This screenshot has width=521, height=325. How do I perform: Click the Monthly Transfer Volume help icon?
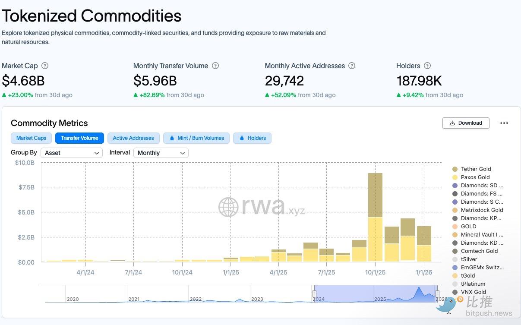coord(215,66)
